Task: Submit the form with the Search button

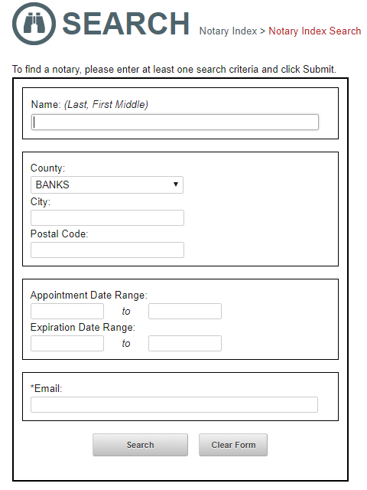Action: click(141, 445)
